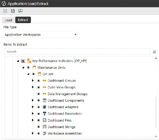The height and width of the screenshot is (140, 159).
Task: Click Key Performance Indicators workspace icon
Action: point(29,61)
